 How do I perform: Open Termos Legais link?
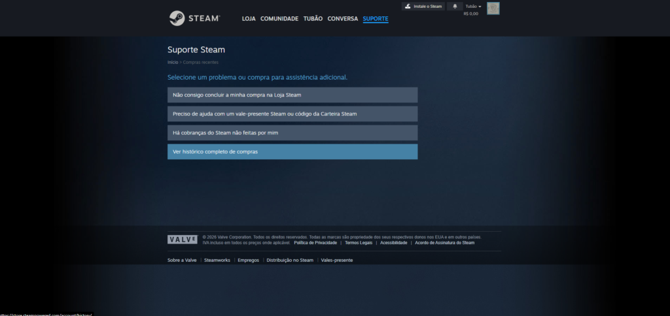pyautogui.click(x=359, y=243)
